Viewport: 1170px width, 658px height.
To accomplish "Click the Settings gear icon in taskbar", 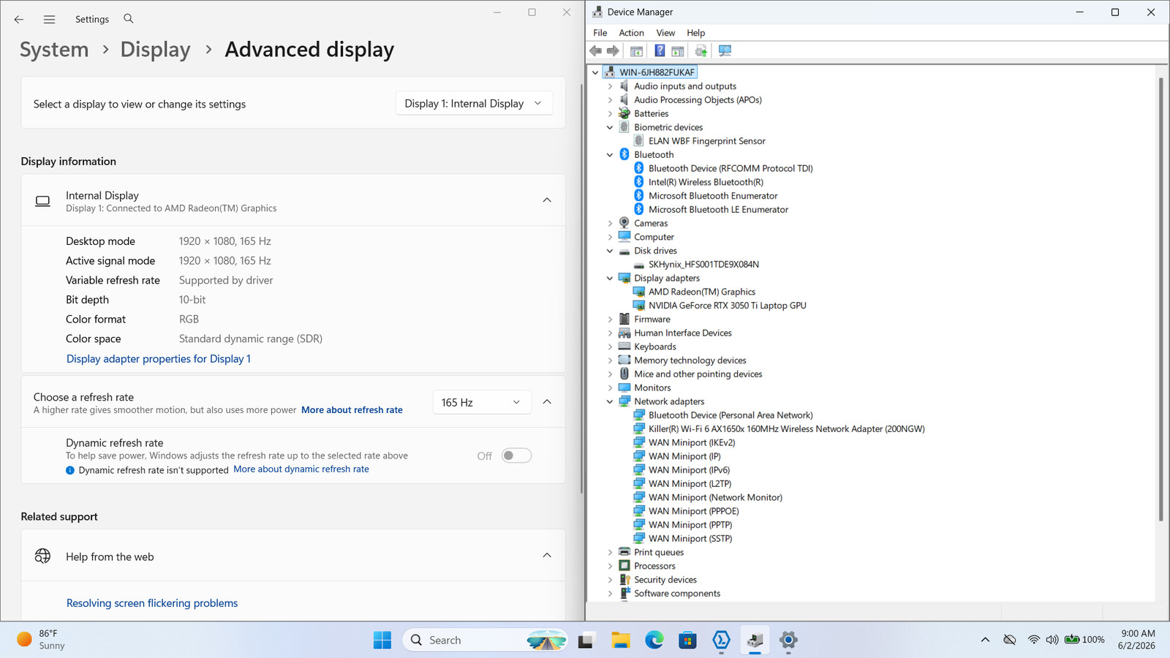I will click(788, 640).
